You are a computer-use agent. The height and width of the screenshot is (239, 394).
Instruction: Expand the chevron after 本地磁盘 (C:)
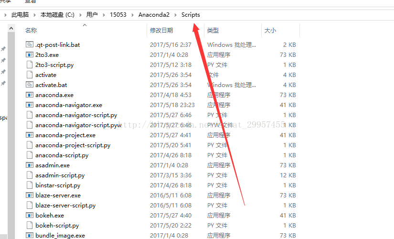tap(80, 15)
